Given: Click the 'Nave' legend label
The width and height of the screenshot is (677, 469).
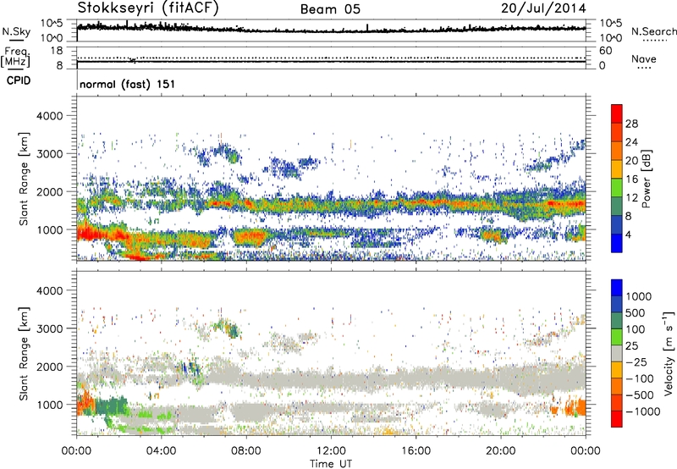Looking at the screenshot, I should pos(644,59).
